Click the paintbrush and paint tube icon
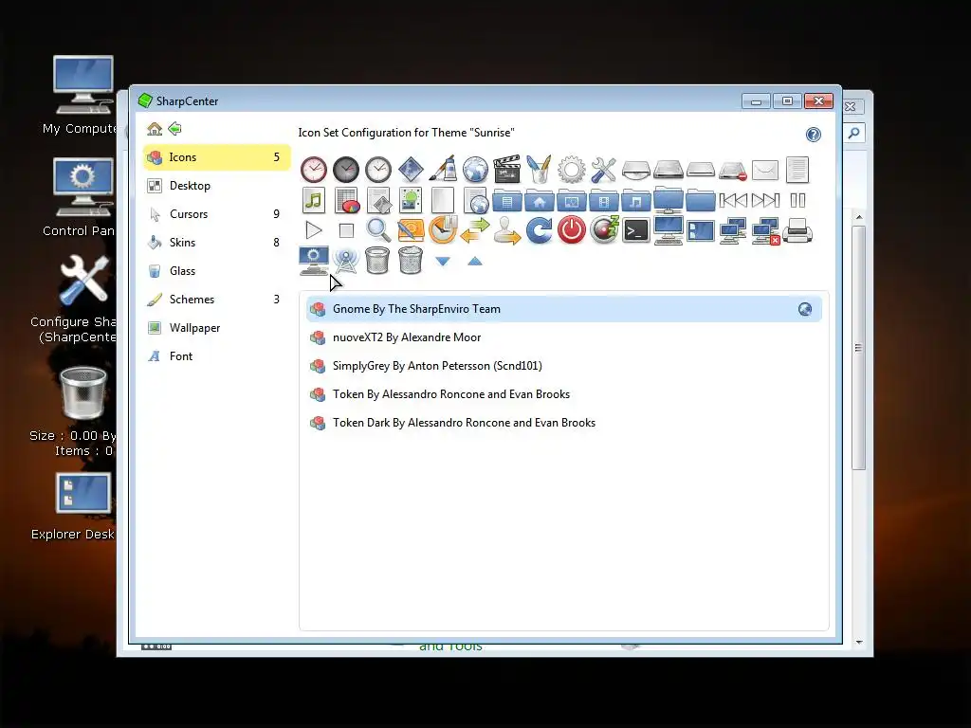971x728 pixels. point(443,170)
